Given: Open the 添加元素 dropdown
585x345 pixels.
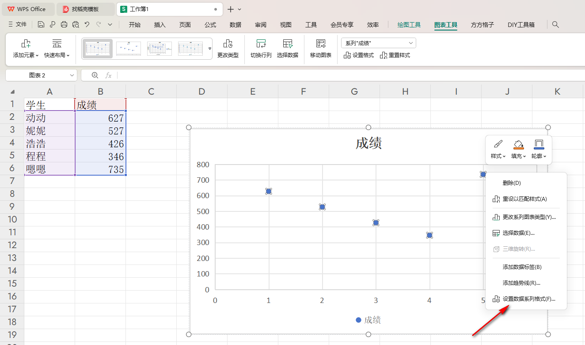Looking at the screenshot, I should [x=26, y=49].
